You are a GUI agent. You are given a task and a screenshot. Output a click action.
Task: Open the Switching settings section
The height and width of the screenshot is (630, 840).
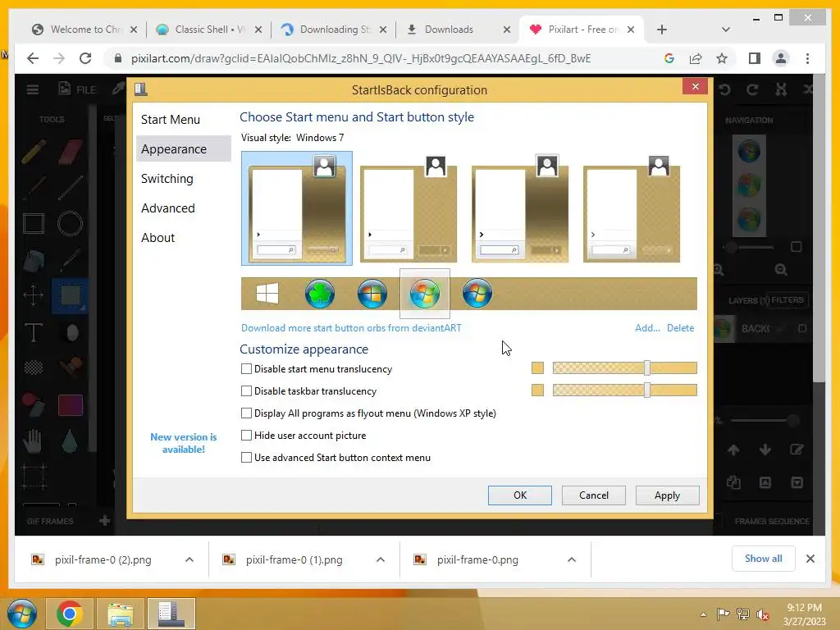tap(183, 178)
